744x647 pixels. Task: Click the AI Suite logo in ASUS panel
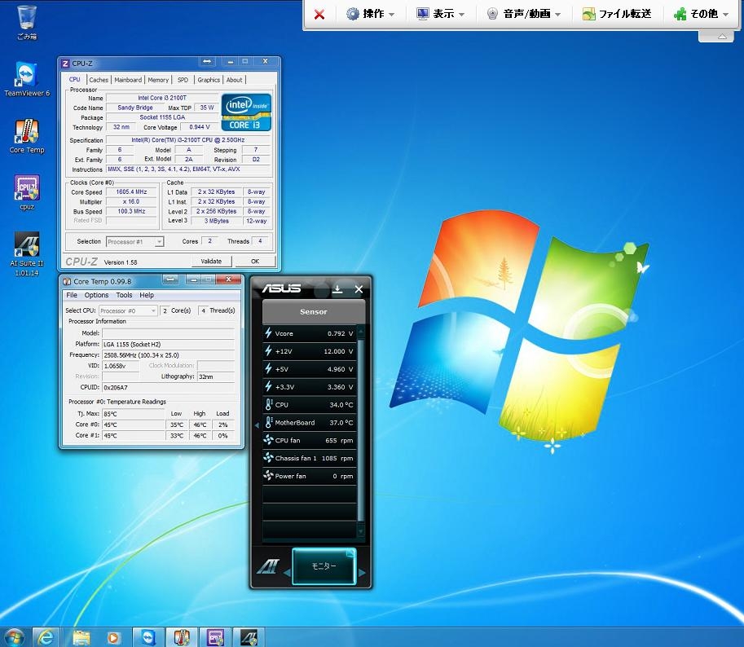click(x=268, y=566)
